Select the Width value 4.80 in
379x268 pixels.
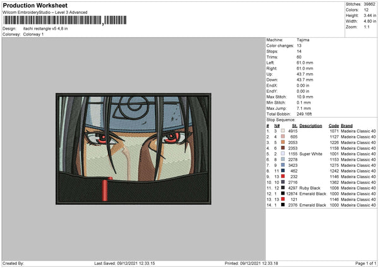(x=370, y=21)
